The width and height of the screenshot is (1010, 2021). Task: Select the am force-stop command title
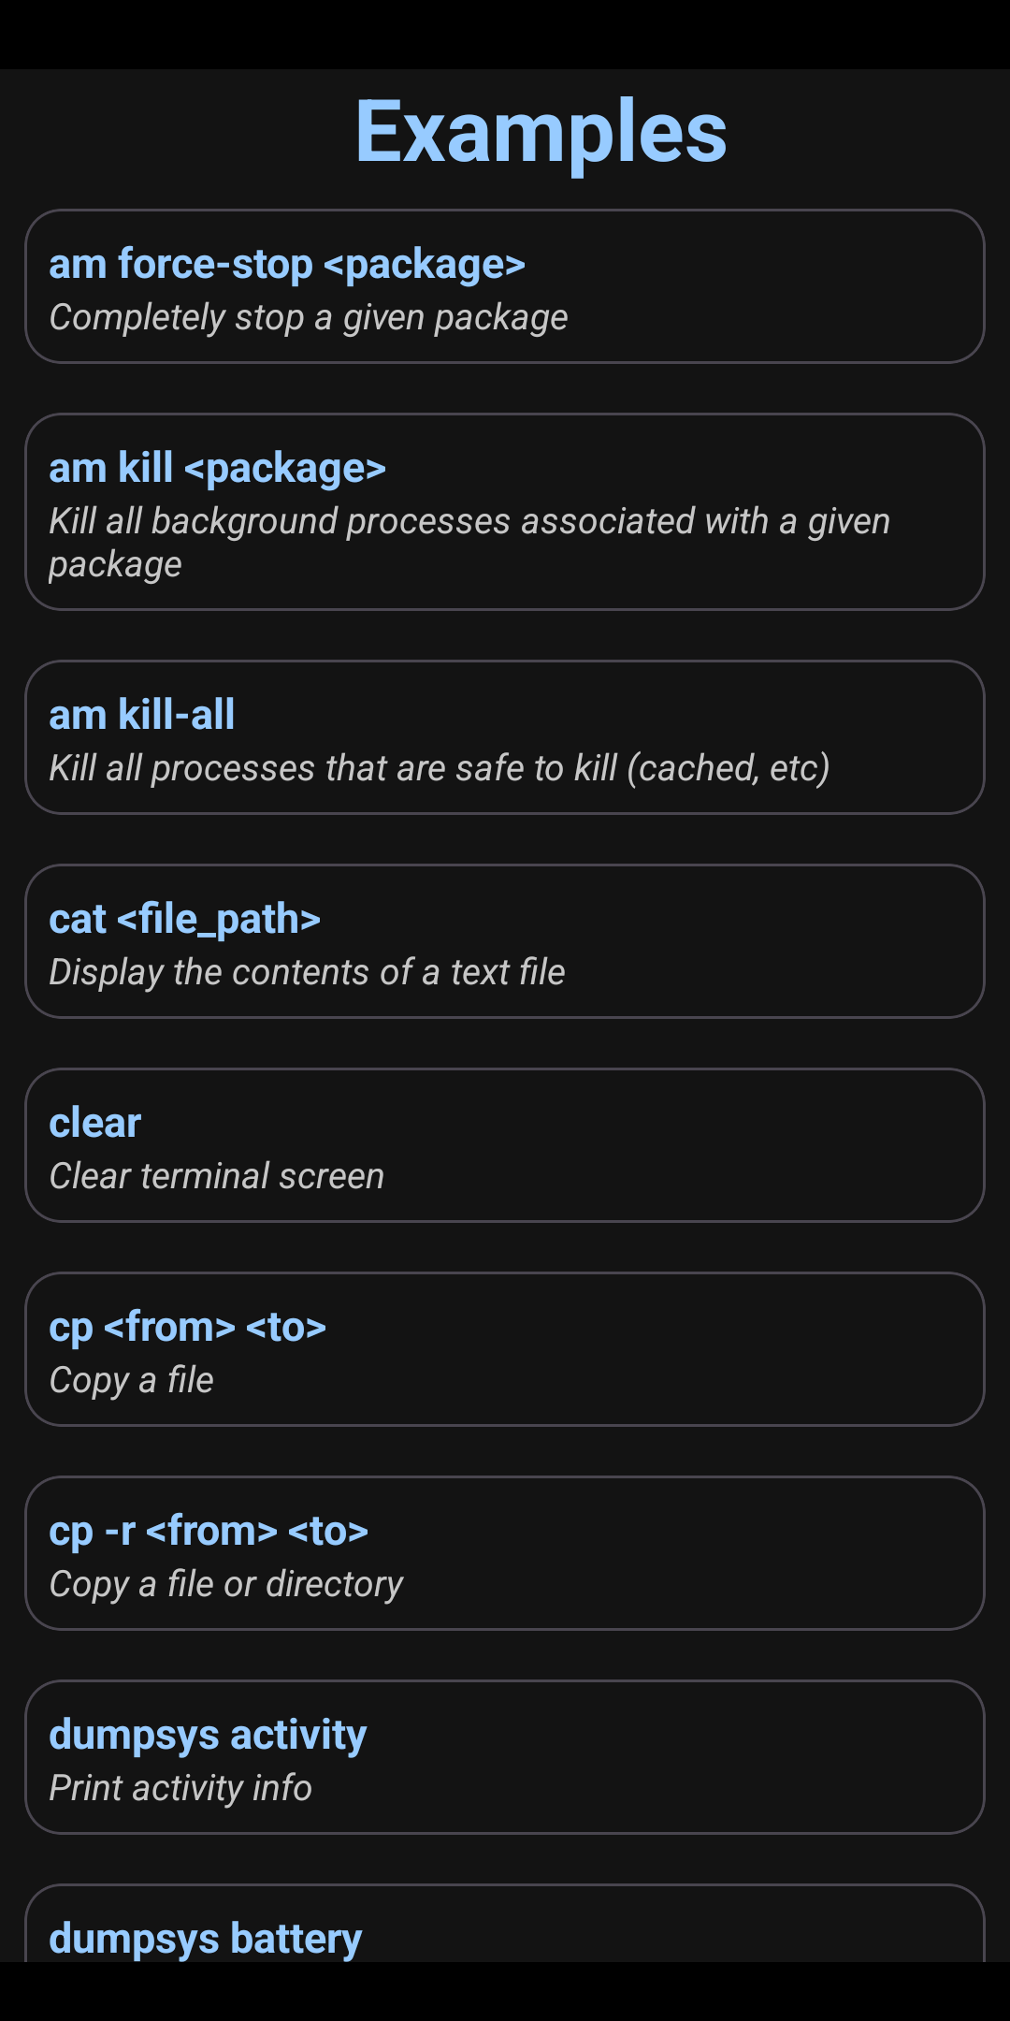click(286, 265)
